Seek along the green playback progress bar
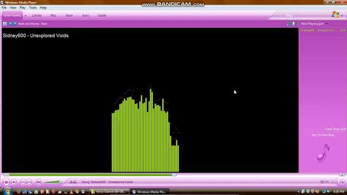This screenshot has height=195, width=347. [x=91, y=175]
